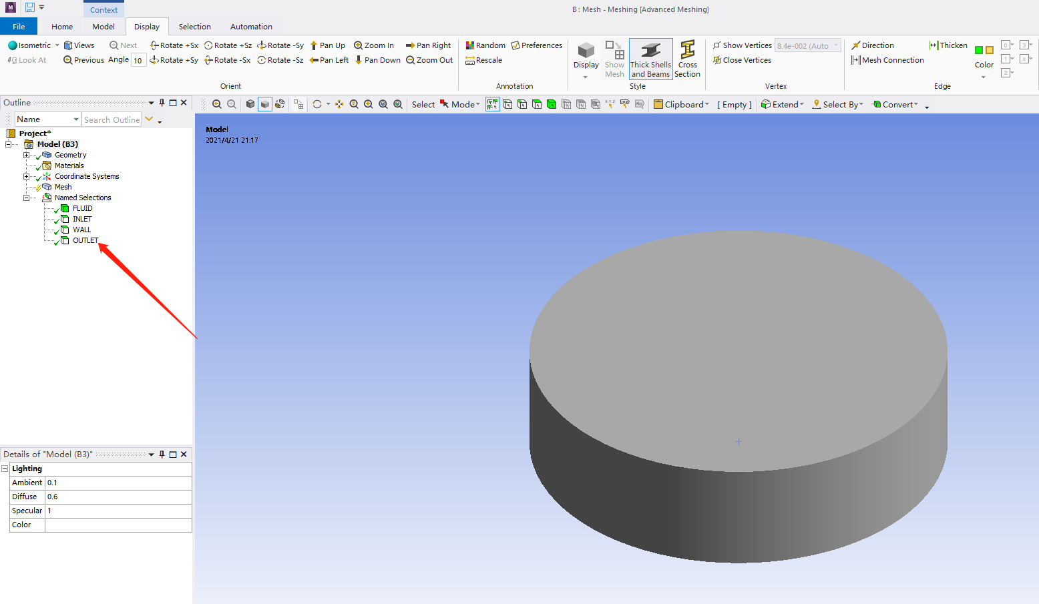Open the Name filter combo box
This screenshot has height=604, width=1039.
(x=48, y=119)
